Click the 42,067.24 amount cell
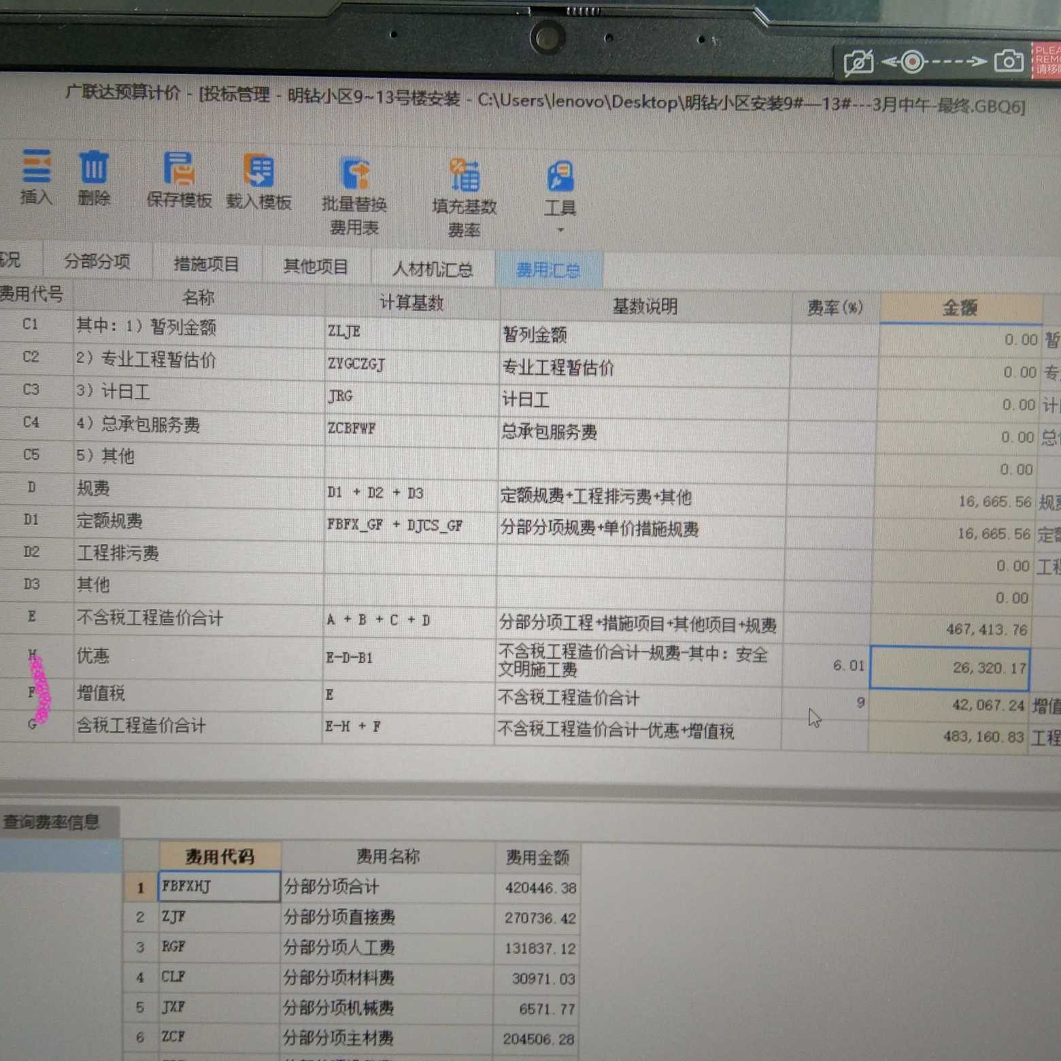This screenshot has width=1061, height=1061. tap(948, 705)
